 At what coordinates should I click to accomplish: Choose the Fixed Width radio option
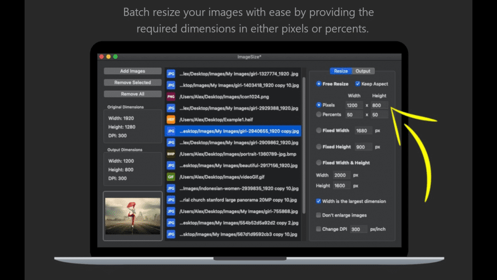click(319, 130)
